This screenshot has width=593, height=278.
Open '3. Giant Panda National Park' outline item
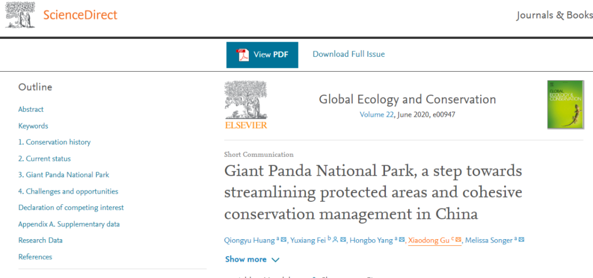coord(64,175)
